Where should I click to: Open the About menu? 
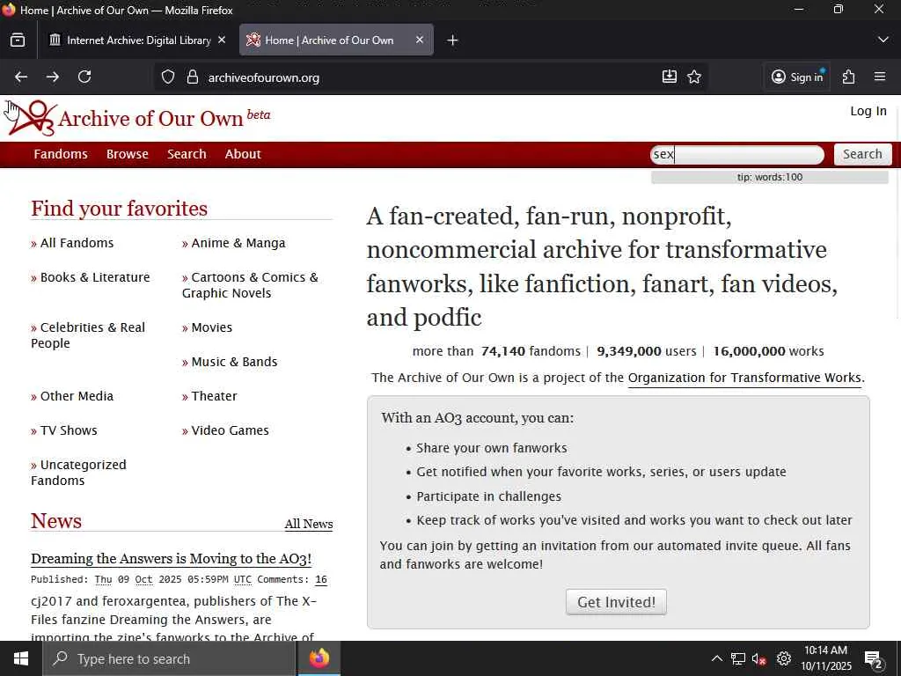(243, 154)
